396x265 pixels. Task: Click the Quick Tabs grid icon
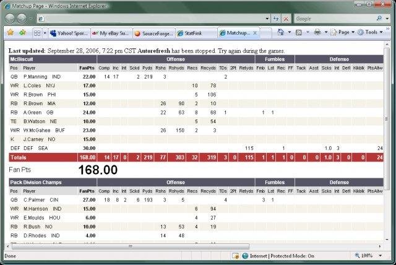tap(37, 33)
